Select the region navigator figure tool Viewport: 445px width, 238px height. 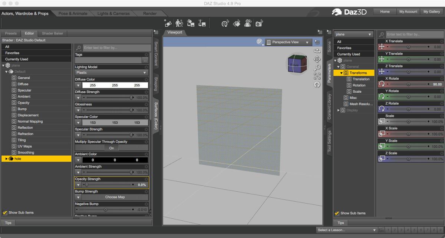(248, 23)
